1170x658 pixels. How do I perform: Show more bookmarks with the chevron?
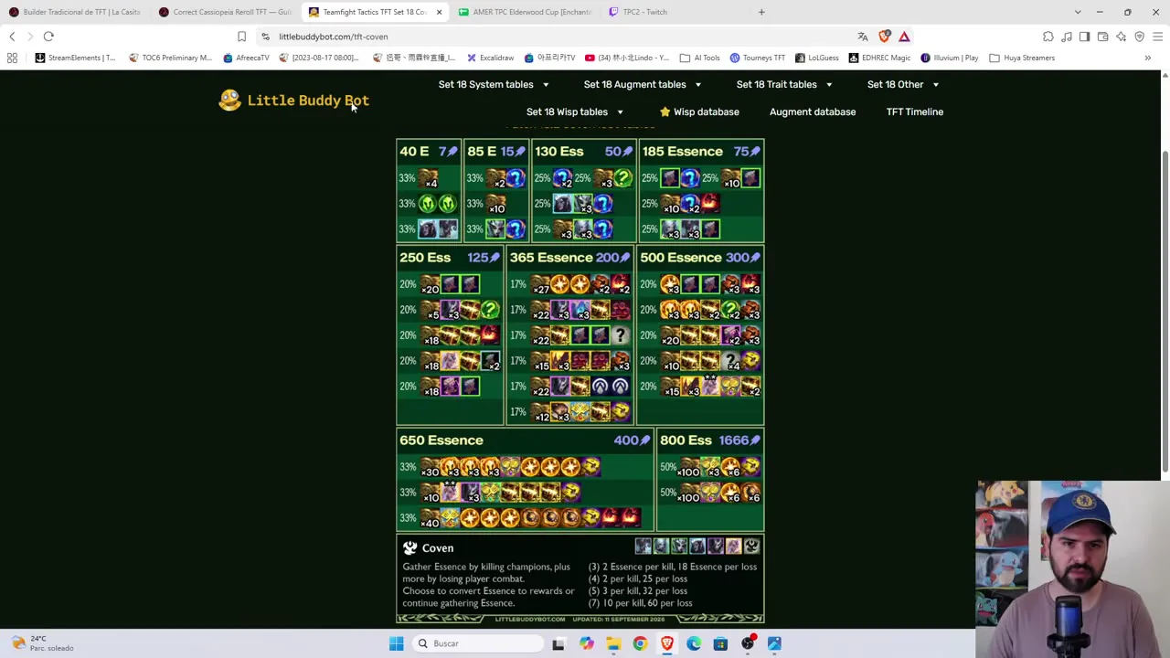[x=1147, y=58]
